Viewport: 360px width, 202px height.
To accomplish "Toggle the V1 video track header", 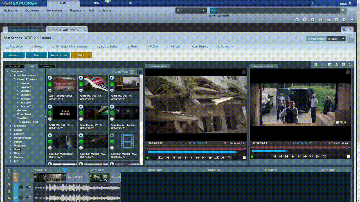I will 16,177.
